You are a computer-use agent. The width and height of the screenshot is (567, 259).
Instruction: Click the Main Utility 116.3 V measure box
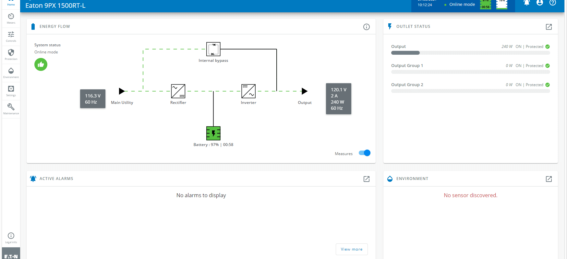click(x=93, y=99)
